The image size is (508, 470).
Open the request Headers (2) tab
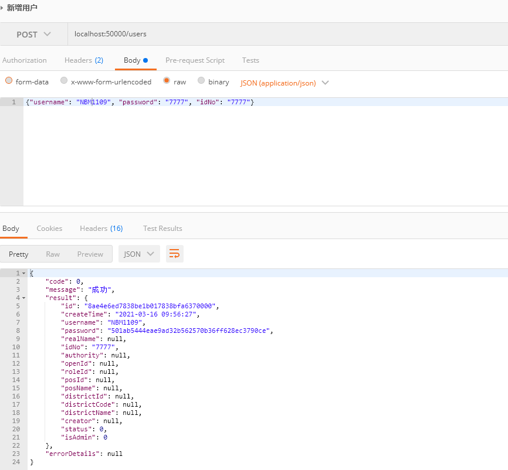coord(84,60)
